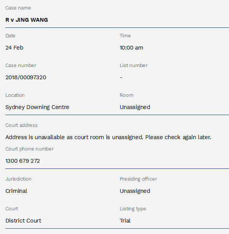Click the address unavailable message
Screen dimensions: 229x234
point(108,137)
